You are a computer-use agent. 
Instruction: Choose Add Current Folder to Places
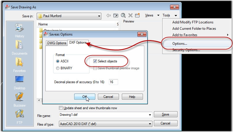[x=194, y=29]
